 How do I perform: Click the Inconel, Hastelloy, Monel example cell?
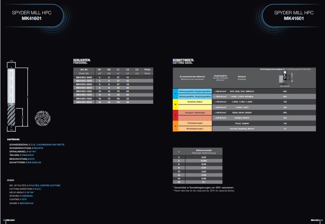click(241, 128)
